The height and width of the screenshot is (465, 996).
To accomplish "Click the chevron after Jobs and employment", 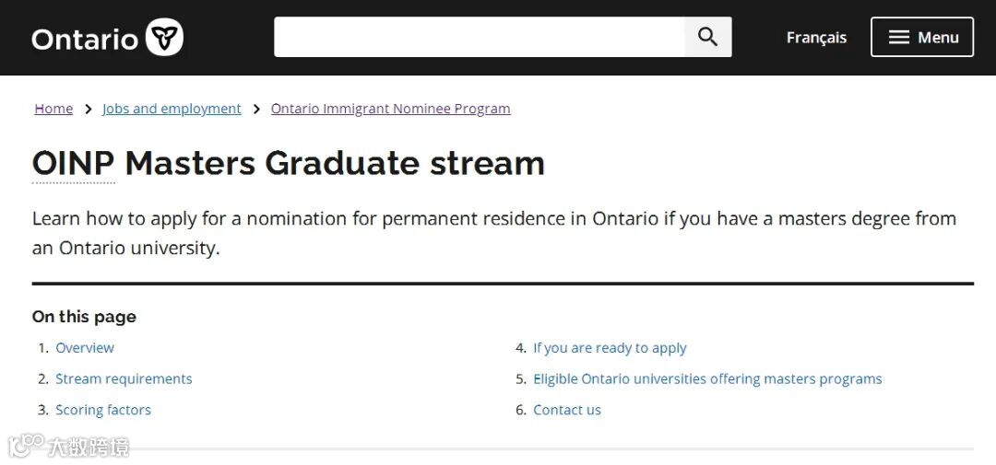I will (256, 109).
